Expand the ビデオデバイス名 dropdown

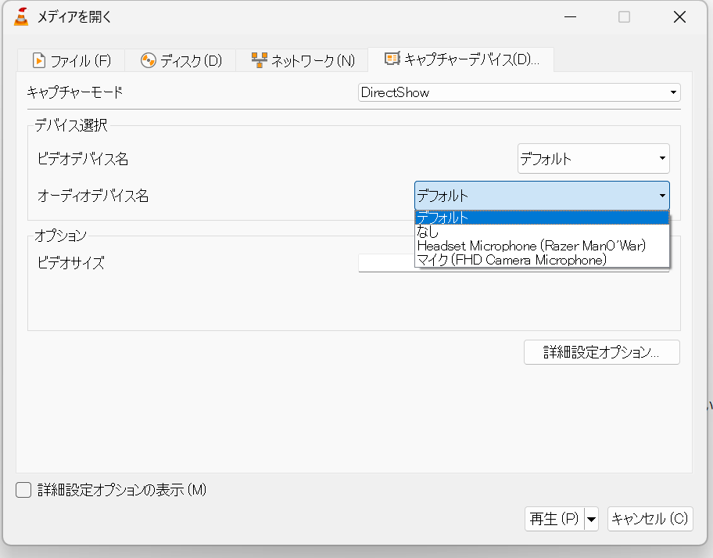pyautogui.click(x=593, y=159)
